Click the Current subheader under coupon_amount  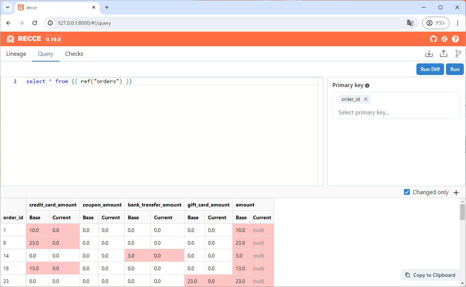click(111, 217)
